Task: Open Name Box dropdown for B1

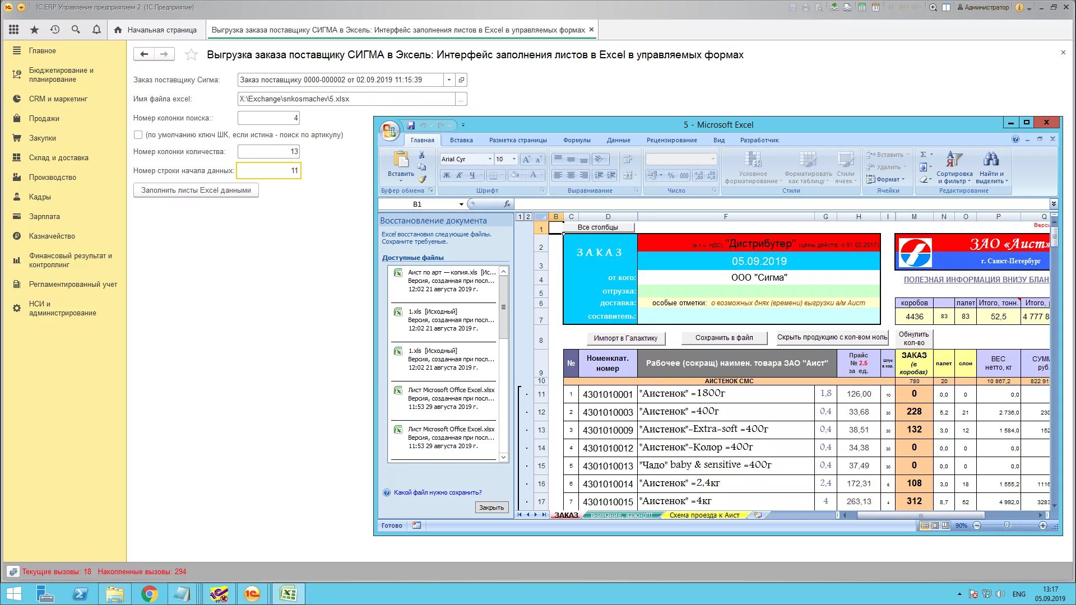Action: point(461,204)
